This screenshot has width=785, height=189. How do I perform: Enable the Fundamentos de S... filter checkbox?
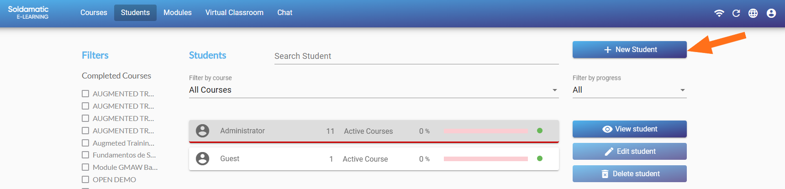coord(85,155)
